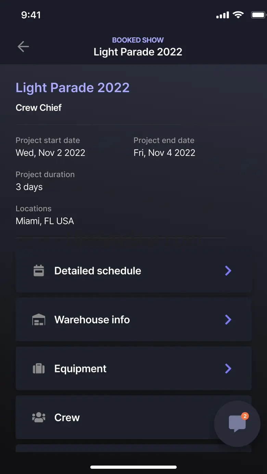Expand Warehouse info using its chevron

[228, 320]
